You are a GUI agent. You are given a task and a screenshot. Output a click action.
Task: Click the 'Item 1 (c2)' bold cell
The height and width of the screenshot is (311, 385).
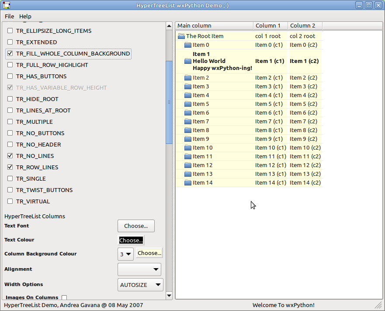click(304, 61)
